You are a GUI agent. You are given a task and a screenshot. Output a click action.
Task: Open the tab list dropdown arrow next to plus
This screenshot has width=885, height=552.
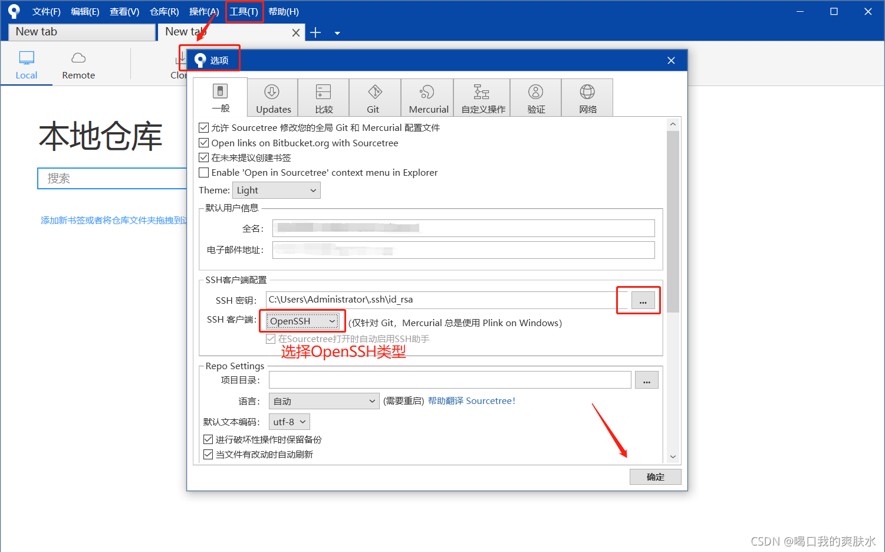[x=337, y=33]
